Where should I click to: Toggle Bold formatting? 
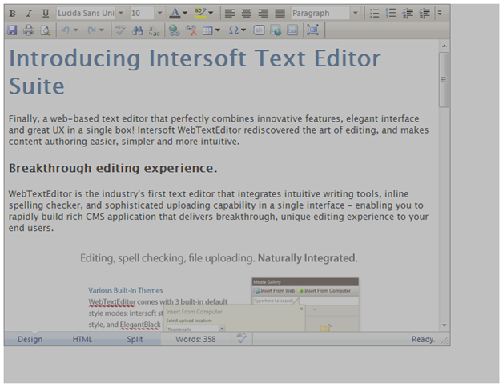[12, 14]
